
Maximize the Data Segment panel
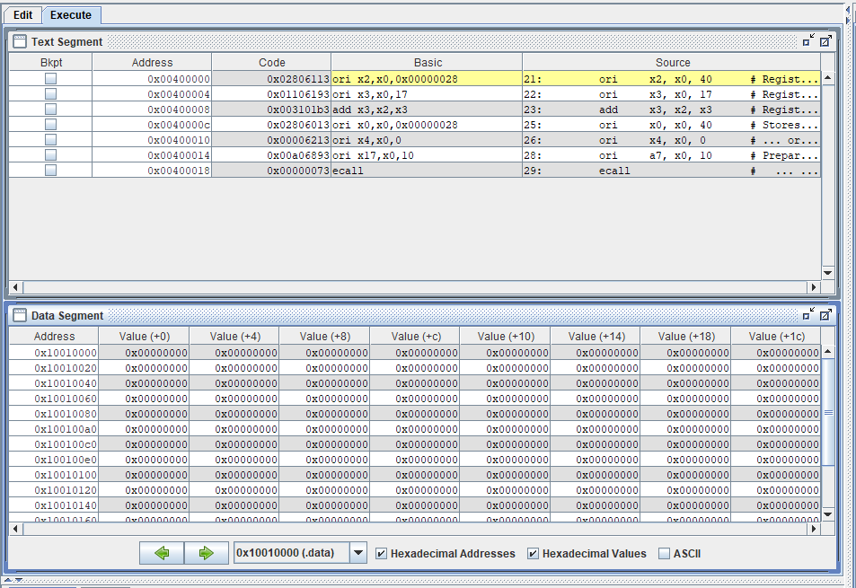[x=825, y=314]
